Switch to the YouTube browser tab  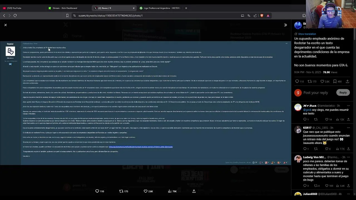tap(14, 8)
